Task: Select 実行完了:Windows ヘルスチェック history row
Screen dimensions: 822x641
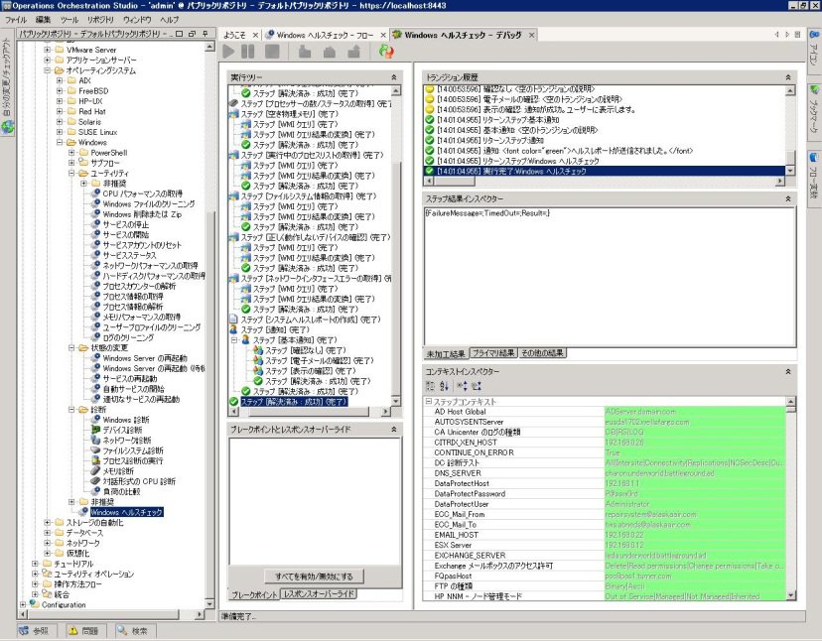Action: (x=605, y=171)
